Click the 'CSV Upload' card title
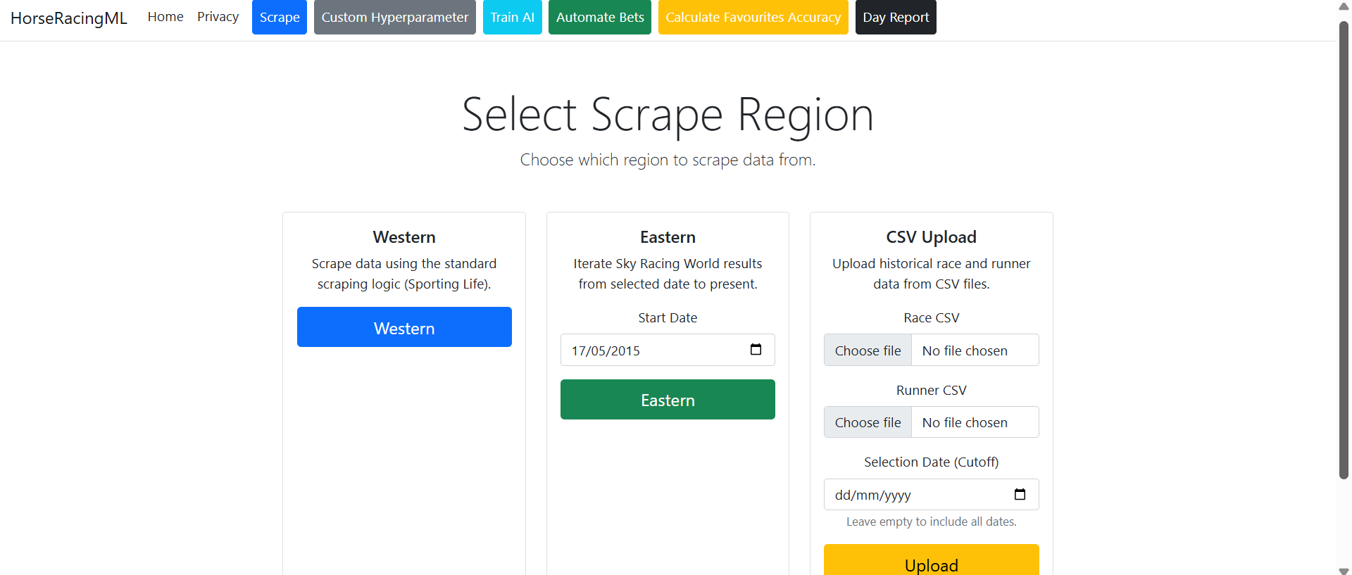This screenshot has height=575, width=1352. (x=932, y=237)
